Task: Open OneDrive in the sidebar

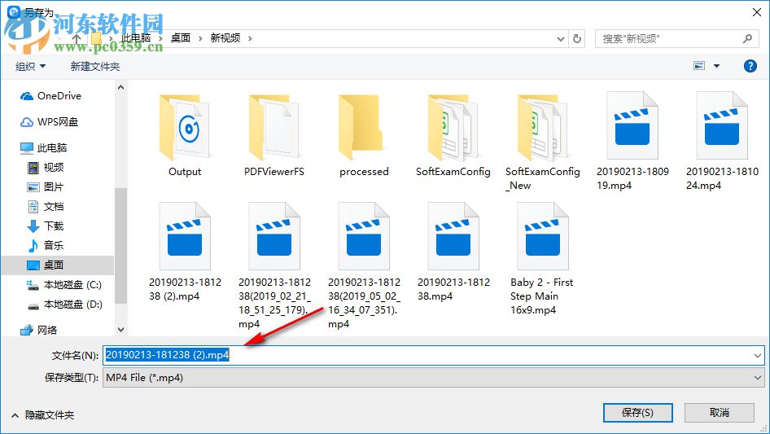Action: click(50, 96)
